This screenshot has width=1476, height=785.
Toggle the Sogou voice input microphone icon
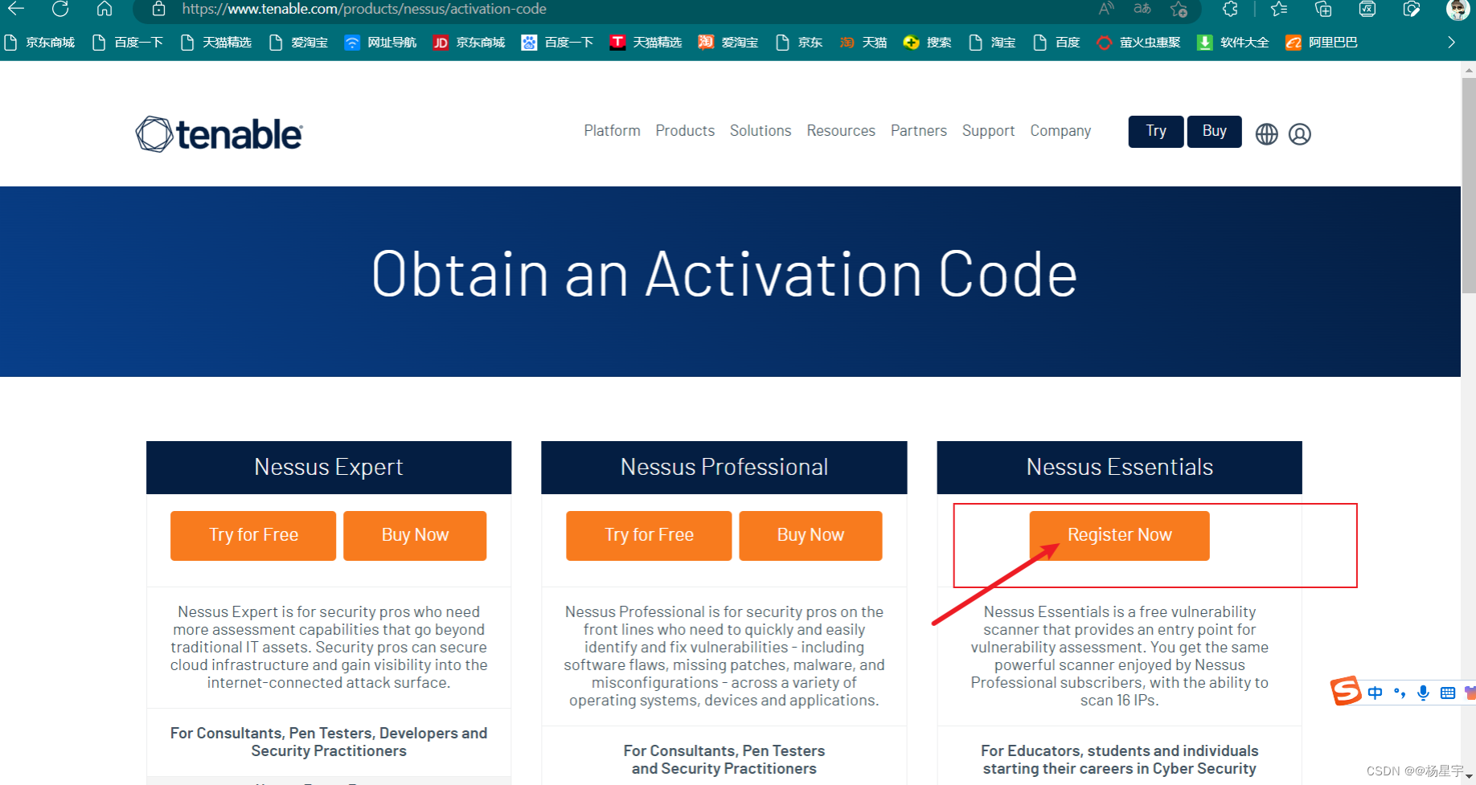coord(1423,693)
